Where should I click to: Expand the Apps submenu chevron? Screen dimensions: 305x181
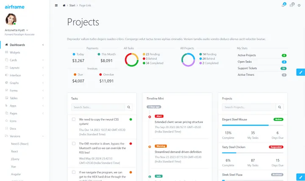(x=43, y=106)
